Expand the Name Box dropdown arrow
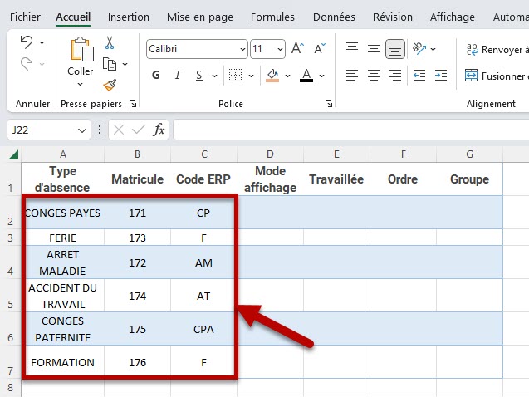This screenshot has height=397, width=529. (x=82, y=130)
